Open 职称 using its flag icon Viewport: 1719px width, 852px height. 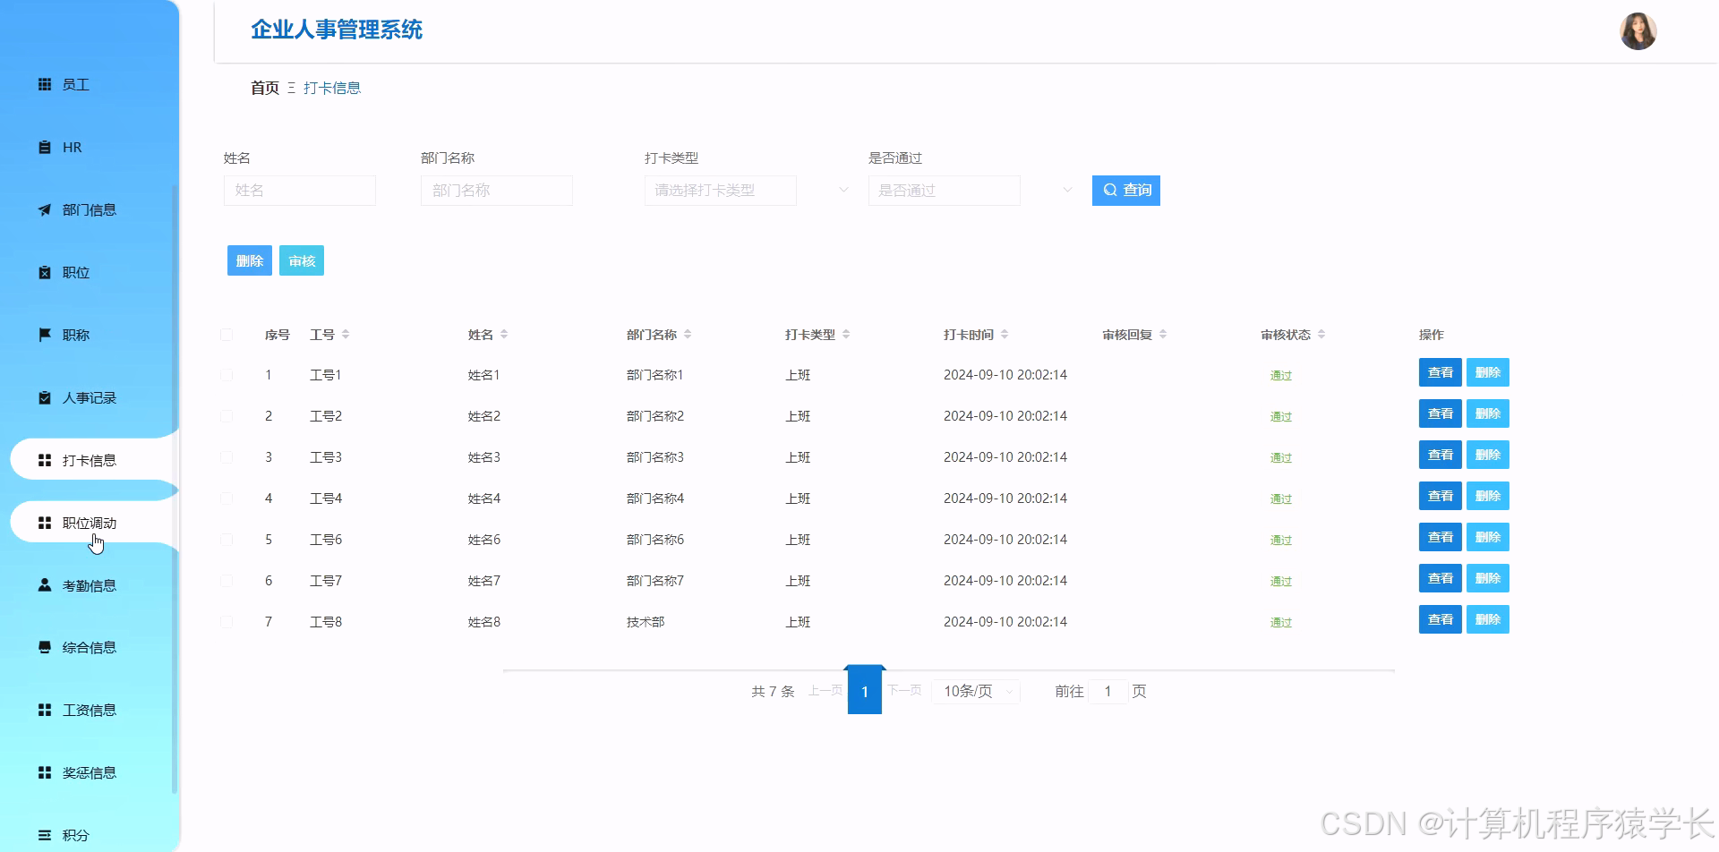pyautogui.click(x=45, y=335)
